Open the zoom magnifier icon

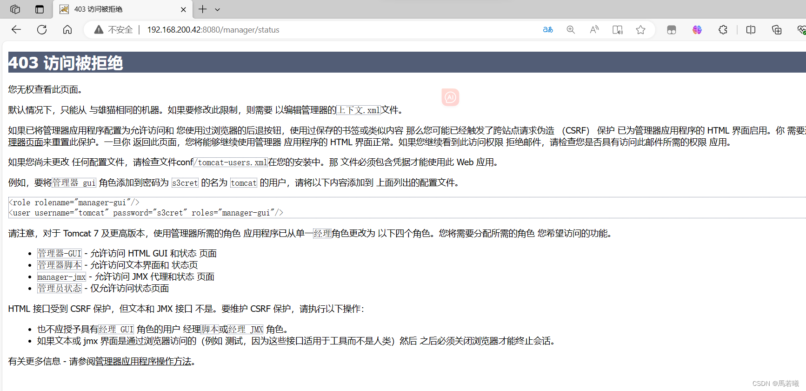pyautogui.click(x=571, y=30)
